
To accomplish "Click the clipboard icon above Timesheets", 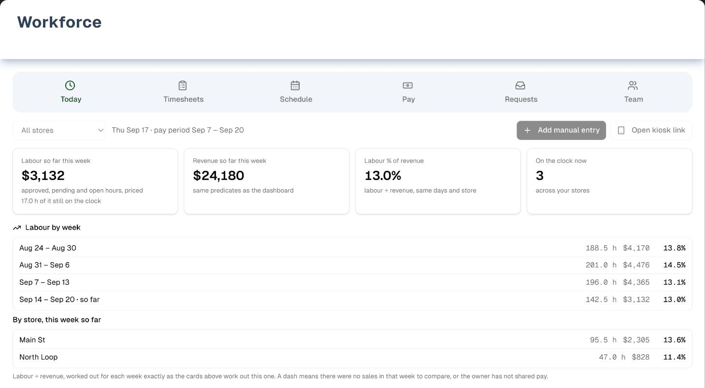I will 183,85.
